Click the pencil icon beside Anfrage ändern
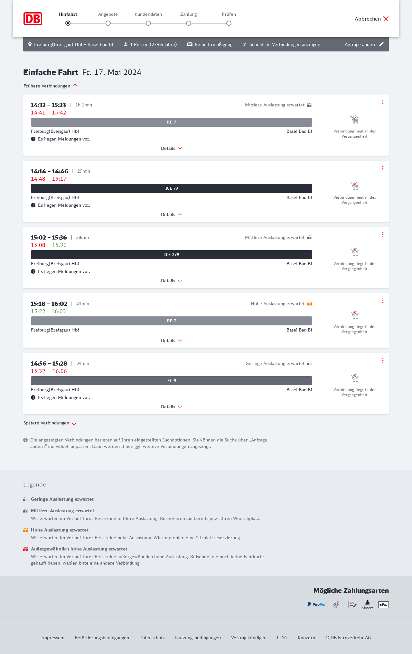 (381, 44)
